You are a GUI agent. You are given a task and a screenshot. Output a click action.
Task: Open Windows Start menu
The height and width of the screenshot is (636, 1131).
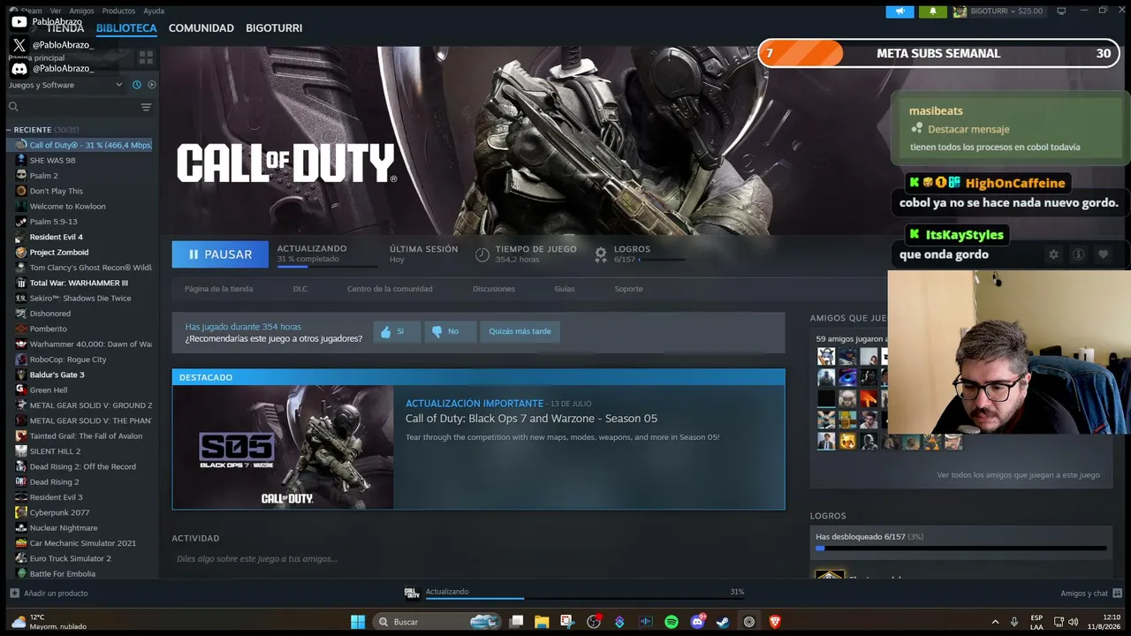coord(358,622)
